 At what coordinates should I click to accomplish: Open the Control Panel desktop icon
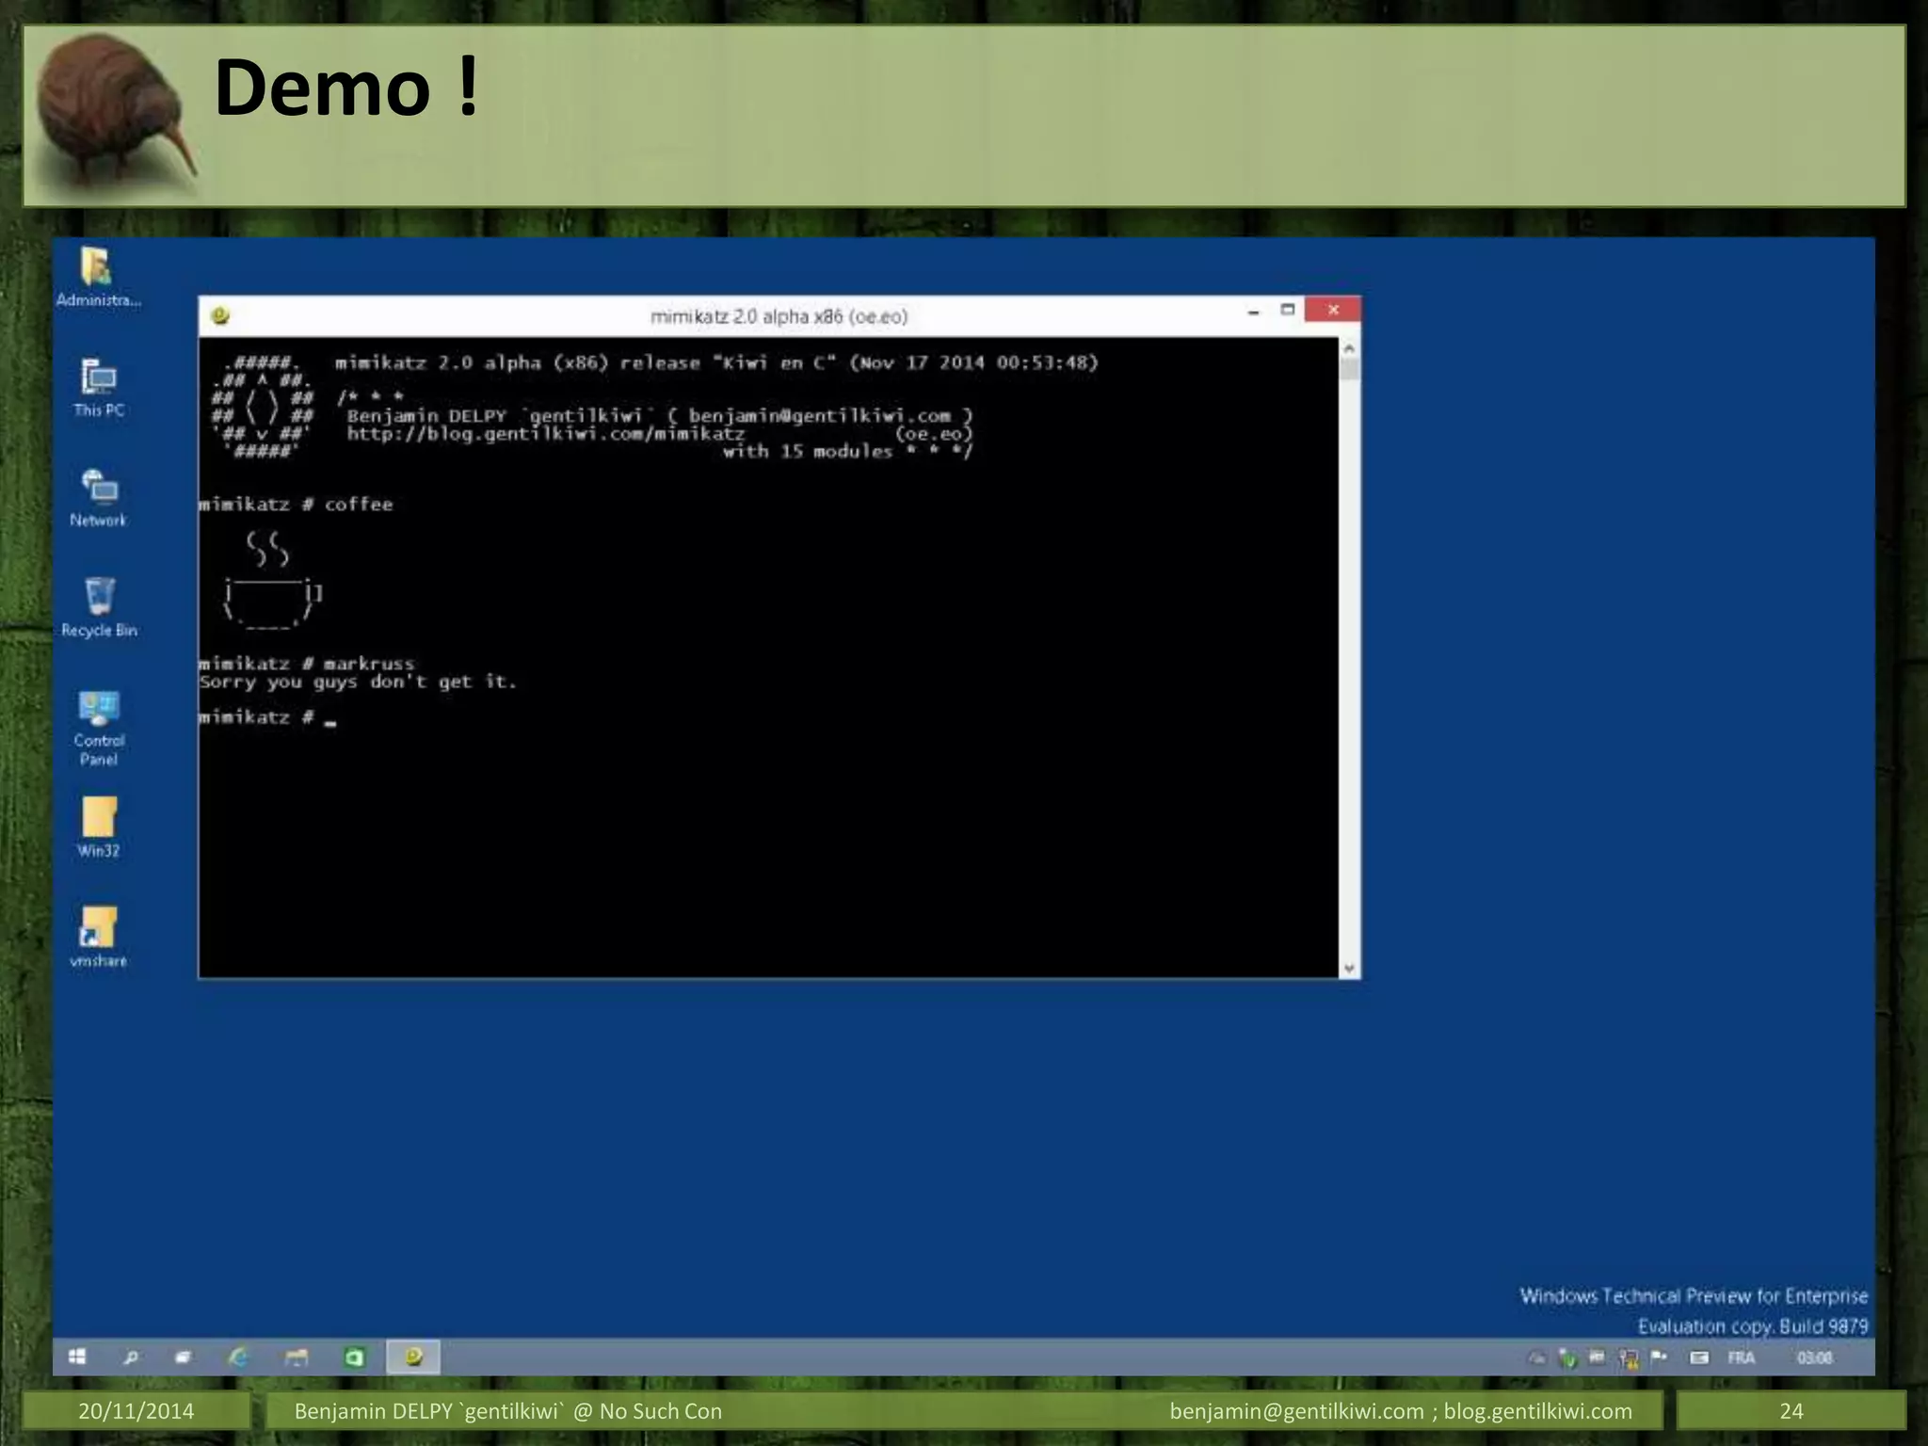point(99,728)
